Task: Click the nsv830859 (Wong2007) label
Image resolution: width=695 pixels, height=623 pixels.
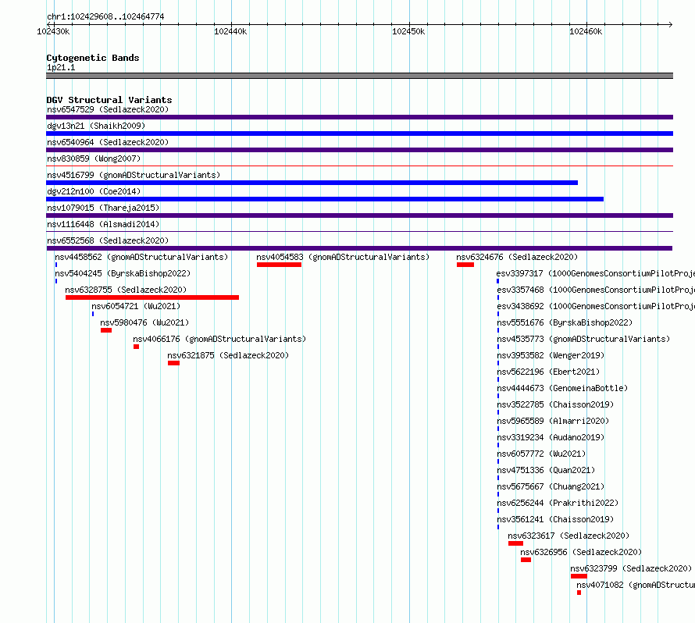Action: (94, 158)
